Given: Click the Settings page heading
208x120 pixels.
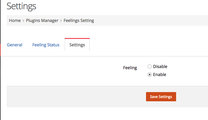Looking at the screenshot, I should (x=21, y=6).
